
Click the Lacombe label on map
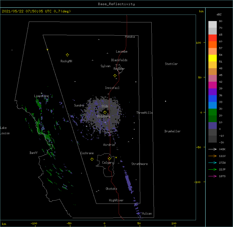122,51
